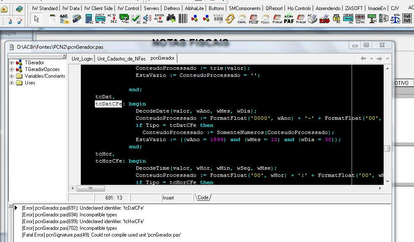Click the editor's vertical scrollbar thumb

click(387, 149)
